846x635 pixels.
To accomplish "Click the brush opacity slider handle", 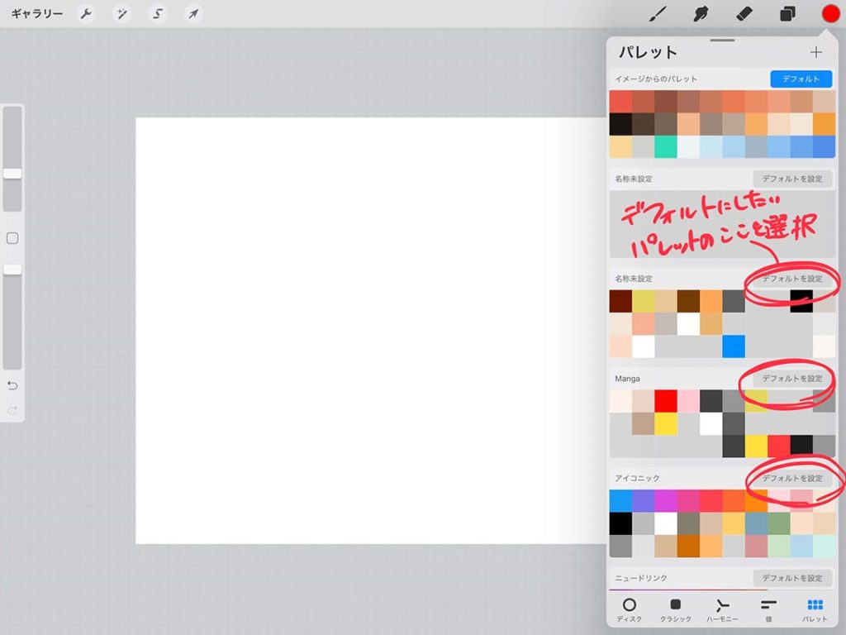I will tap(12, 270).
